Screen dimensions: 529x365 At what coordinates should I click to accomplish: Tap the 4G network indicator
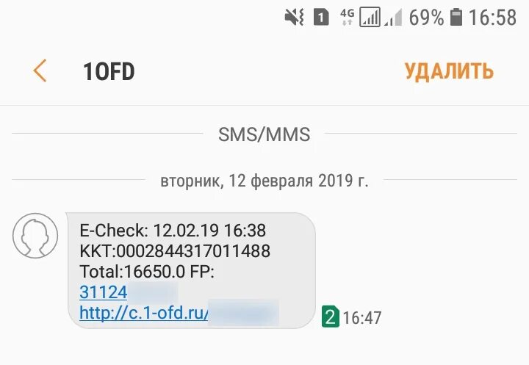click(347, 17)
